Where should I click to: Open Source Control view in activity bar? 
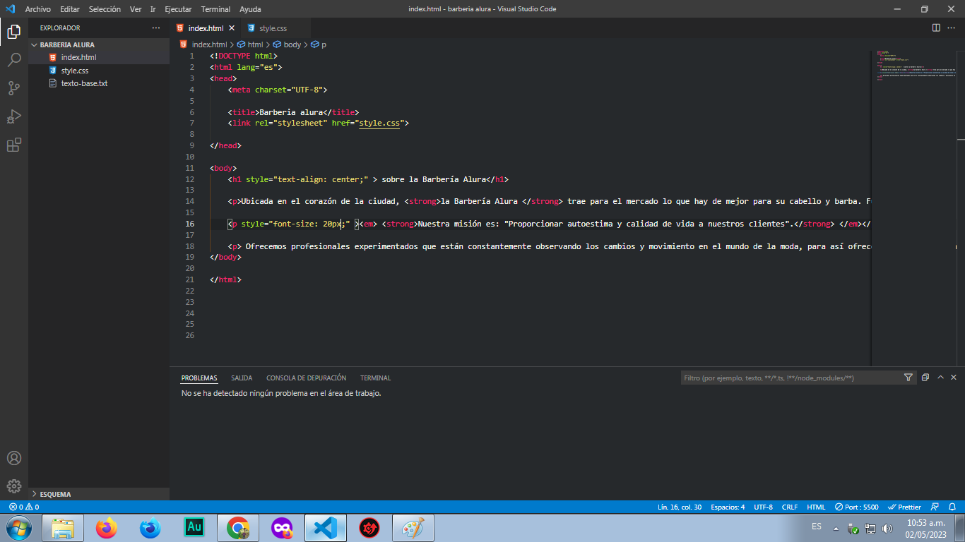pyautogui.click(x=13, y=88)
